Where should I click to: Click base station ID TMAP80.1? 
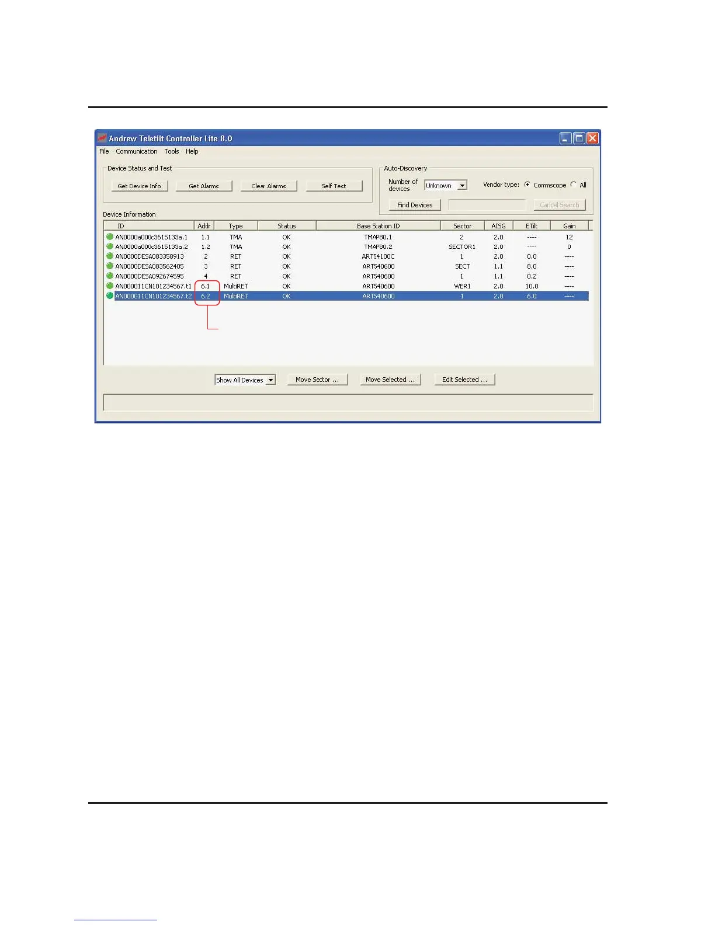point(378,237)
